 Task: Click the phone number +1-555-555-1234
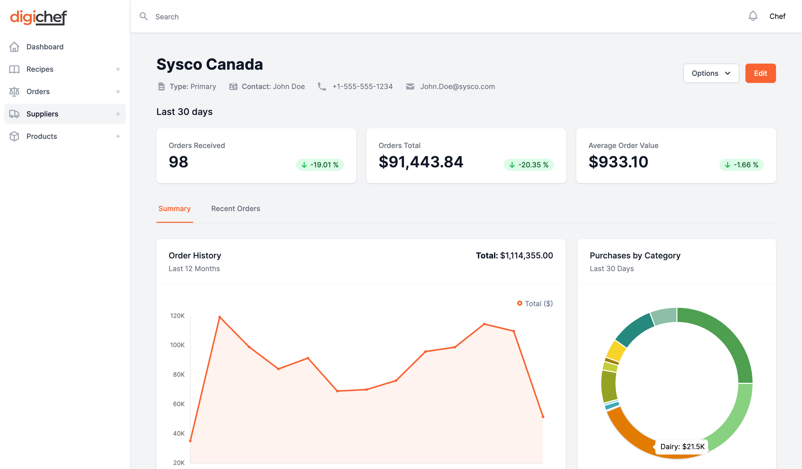[363, 86]
